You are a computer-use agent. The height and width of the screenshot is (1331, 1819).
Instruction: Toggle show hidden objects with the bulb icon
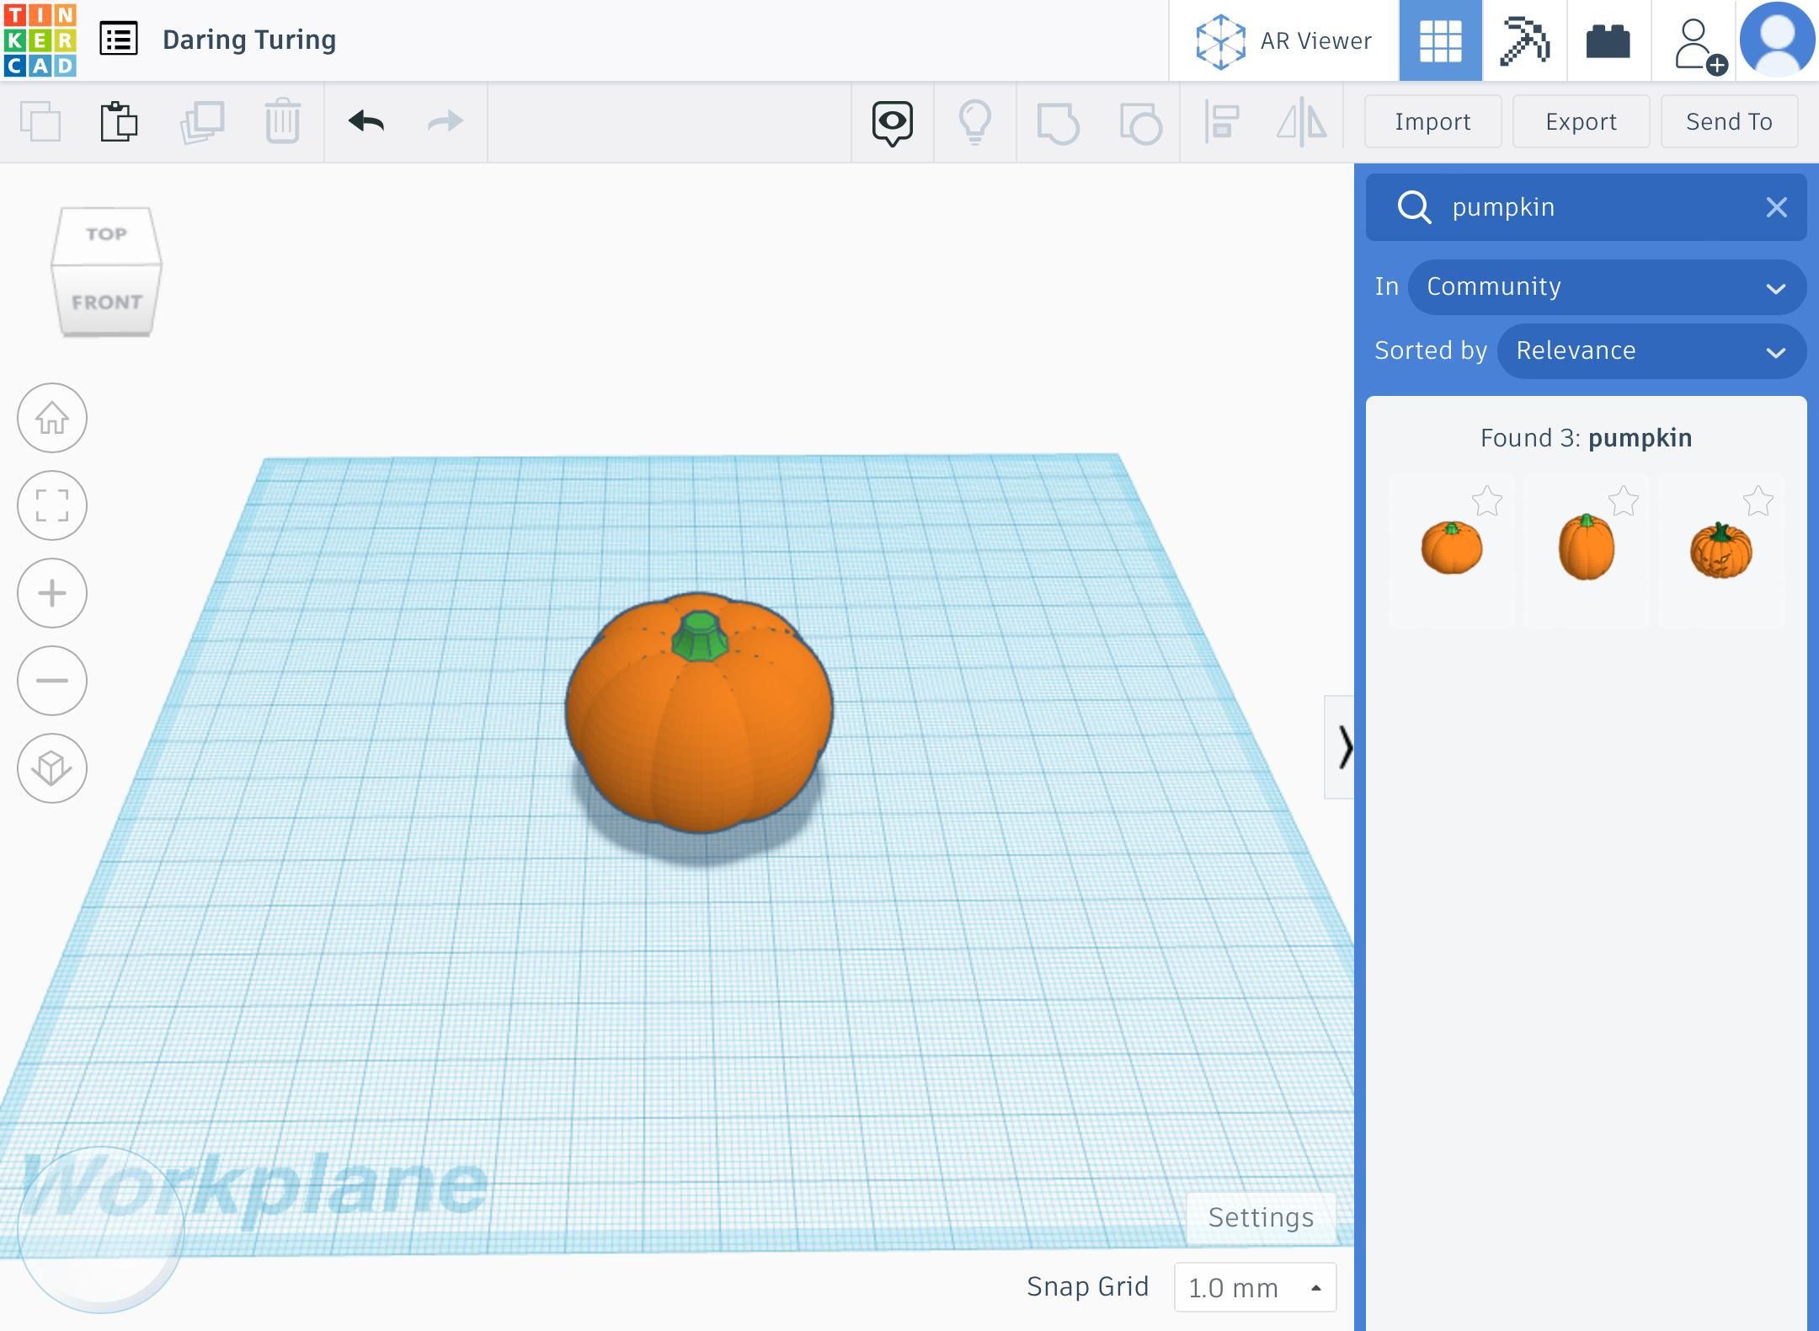click(975, 122)
